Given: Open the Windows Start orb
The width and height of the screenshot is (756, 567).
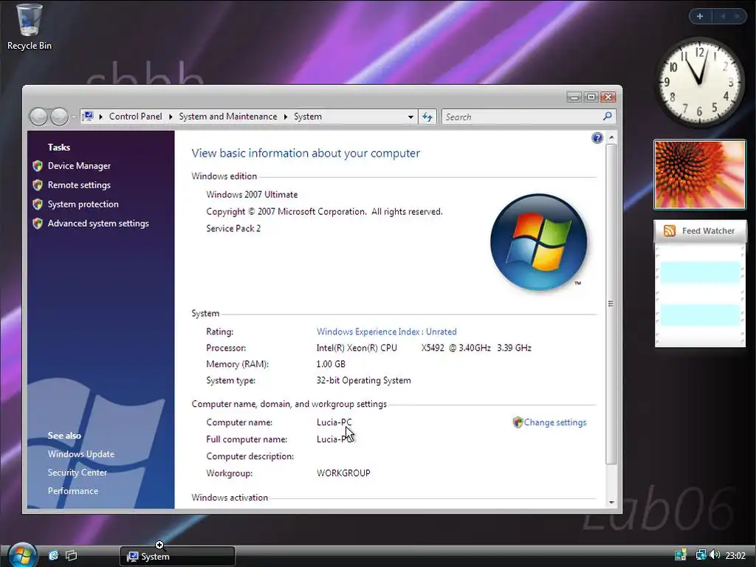Looking at the screenshot, I should click(22, 555).
